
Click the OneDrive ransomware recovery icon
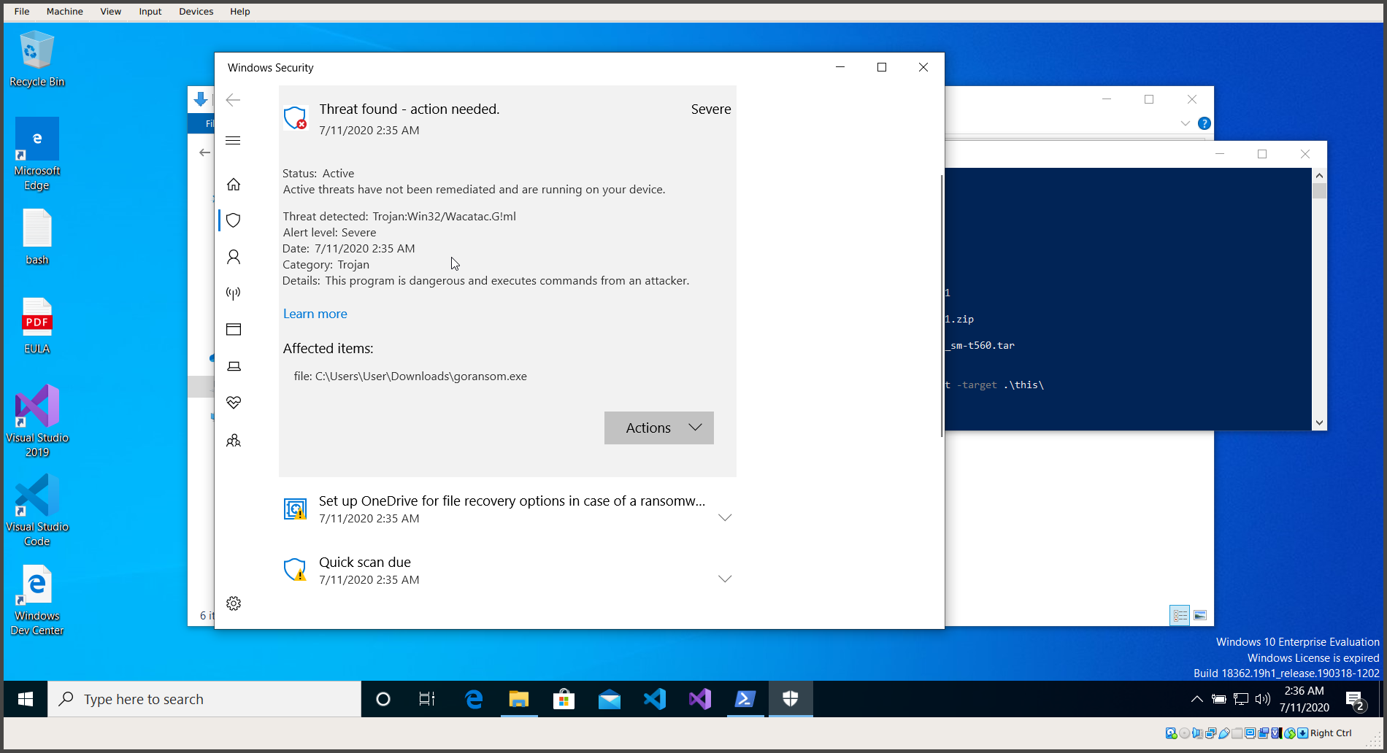295,509
